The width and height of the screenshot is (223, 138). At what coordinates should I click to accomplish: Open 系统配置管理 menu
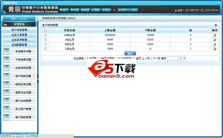(x=19, y=45)
